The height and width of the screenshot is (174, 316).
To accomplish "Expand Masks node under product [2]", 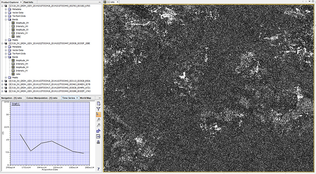I will click(x=6, y=78).
